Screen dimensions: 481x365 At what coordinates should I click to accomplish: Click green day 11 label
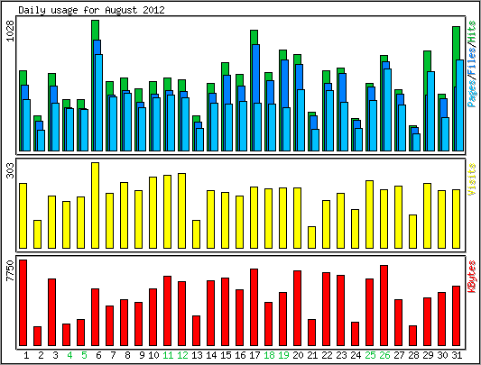click(168, 355)
